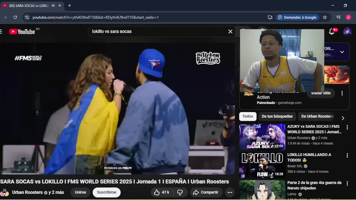Viewport: 356px width, 200px height.
Task: Open Parte 2 de la gran 4ta guerra title
Action: coord(314,186)
